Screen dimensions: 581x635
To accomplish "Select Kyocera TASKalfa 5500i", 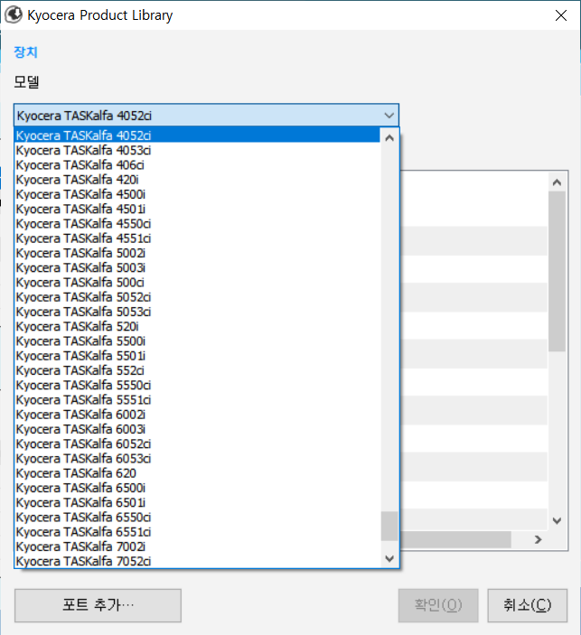I will coord(197,341).
